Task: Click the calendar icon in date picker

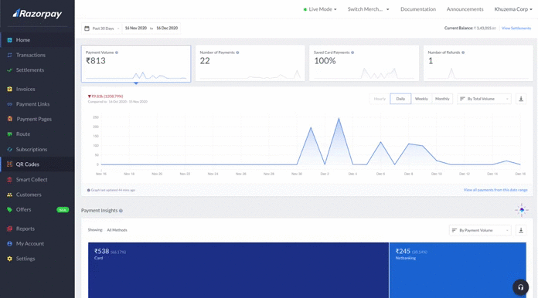Action: [x=87, y=29]
